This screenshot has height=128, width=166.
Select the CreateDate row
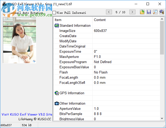[x=106, y=36]
